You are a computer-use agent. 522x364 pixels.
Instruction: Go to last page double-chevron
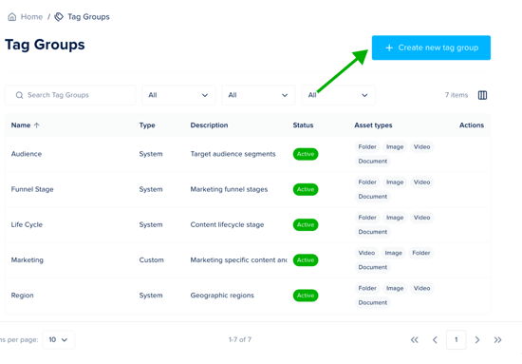pyautogui.click(x=497, y=339)
